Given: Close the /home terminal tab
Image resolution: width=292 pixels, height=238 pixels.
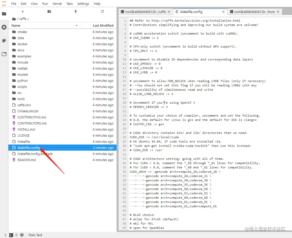Looking at the screenshot, I should (278, 12).
